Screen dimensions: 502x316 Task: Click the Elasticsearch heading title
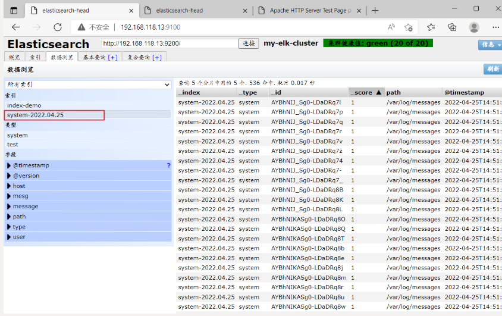click(48, 44)
